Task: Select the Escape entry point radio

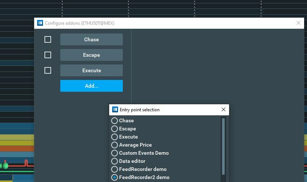Action: pyautogui.click(x=114, y=129)
